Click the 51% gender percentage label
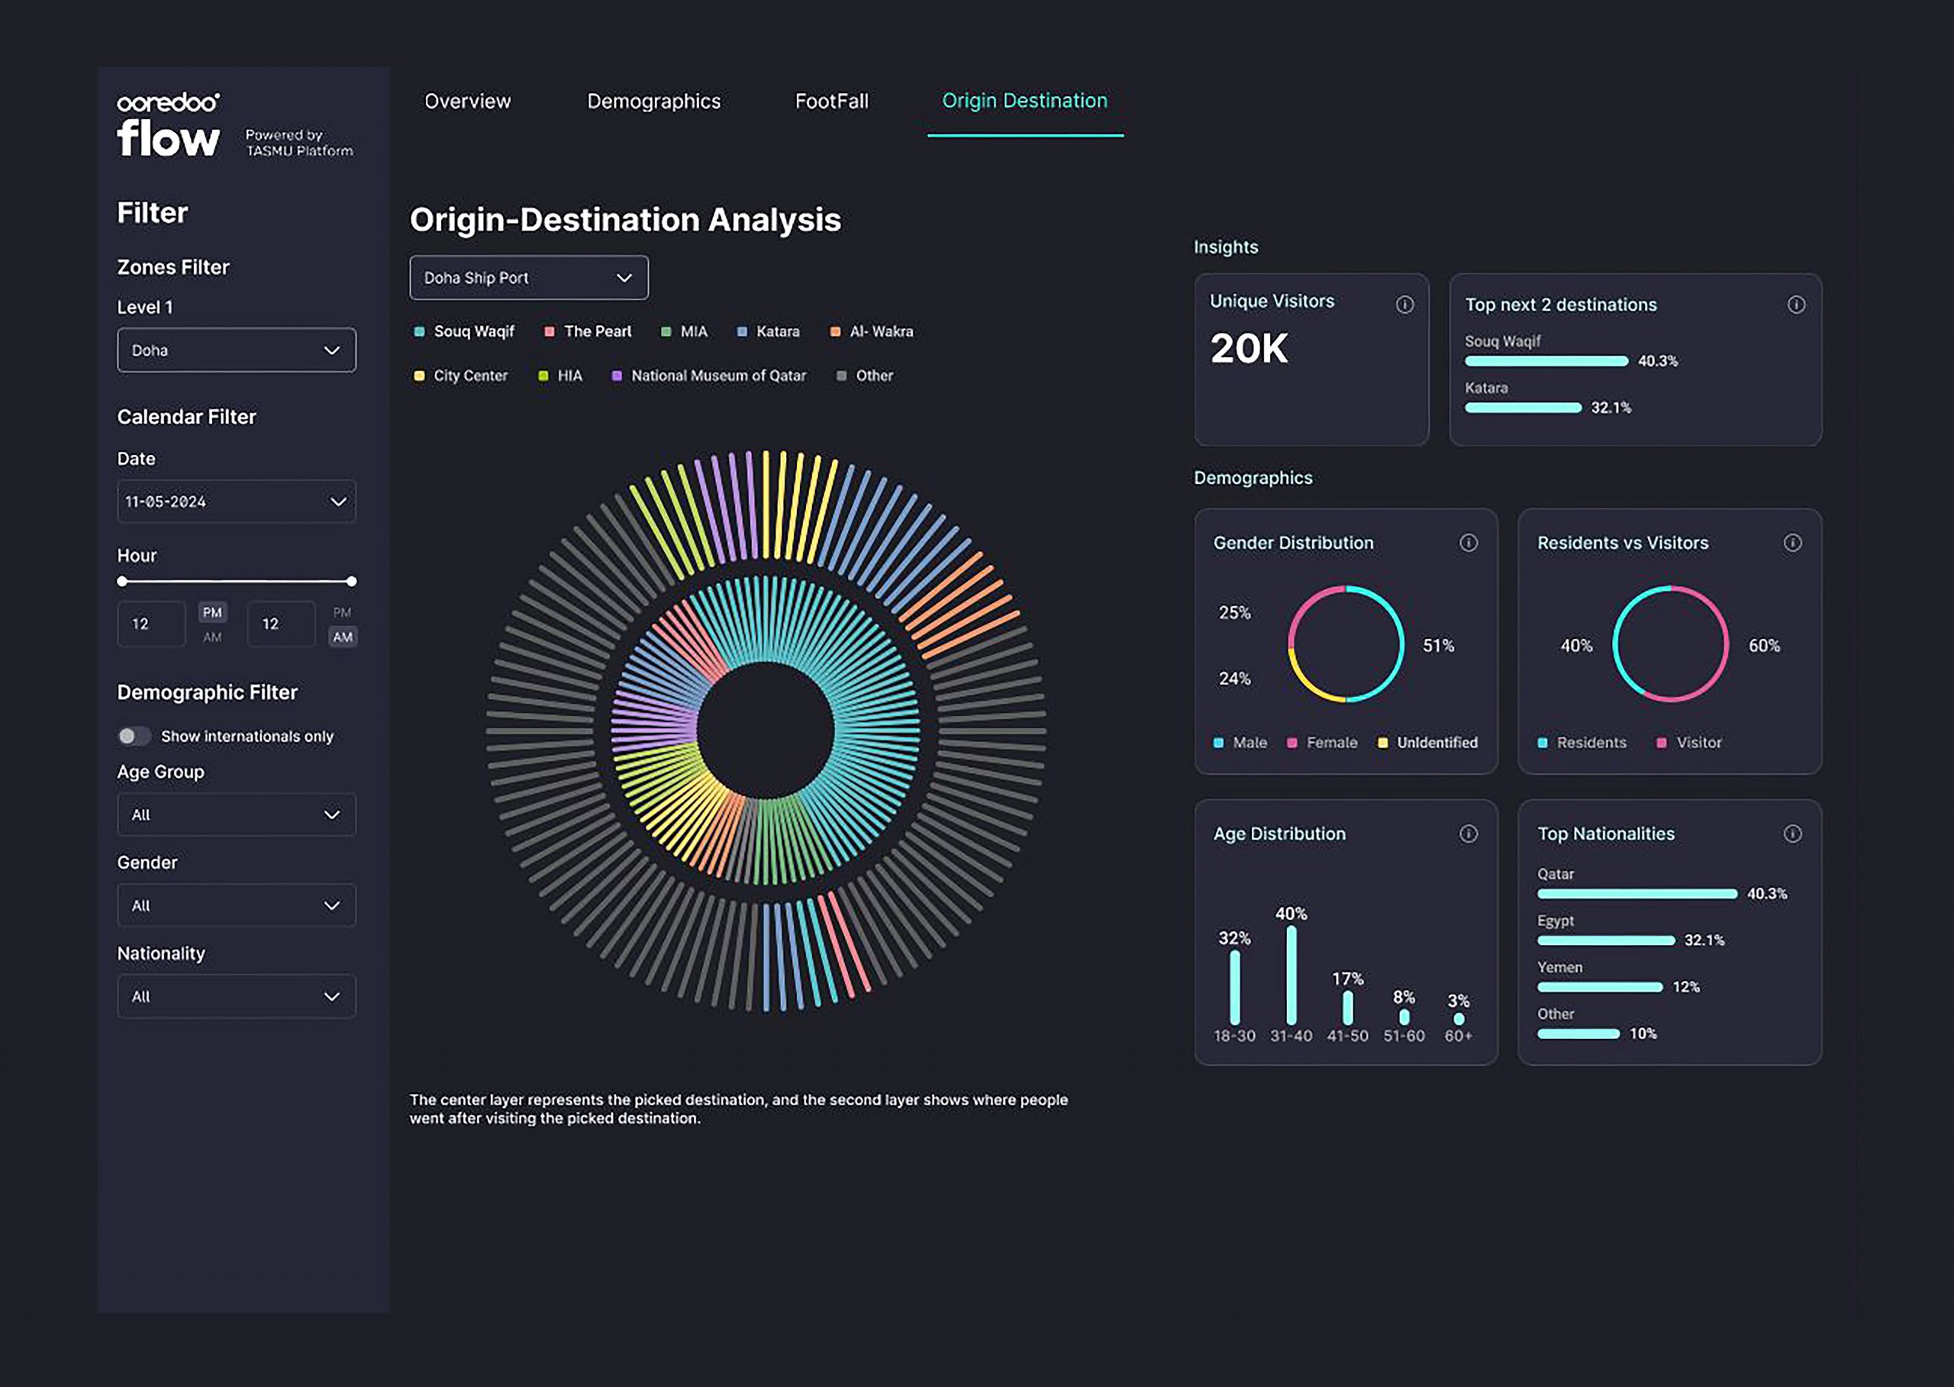 1438,646
